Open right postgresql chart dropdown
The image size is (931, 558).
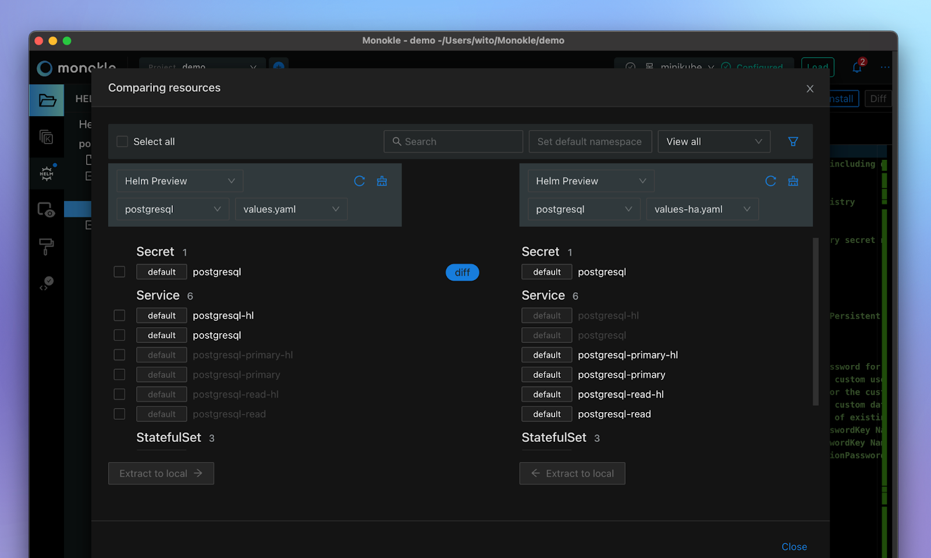pyautogui.click(x=584, y=209)
